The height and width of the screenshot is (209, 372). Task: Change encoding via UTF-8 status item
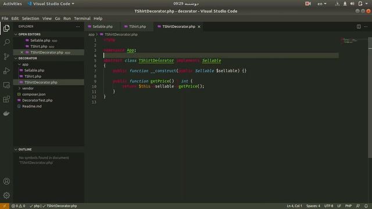pos(328,206)
